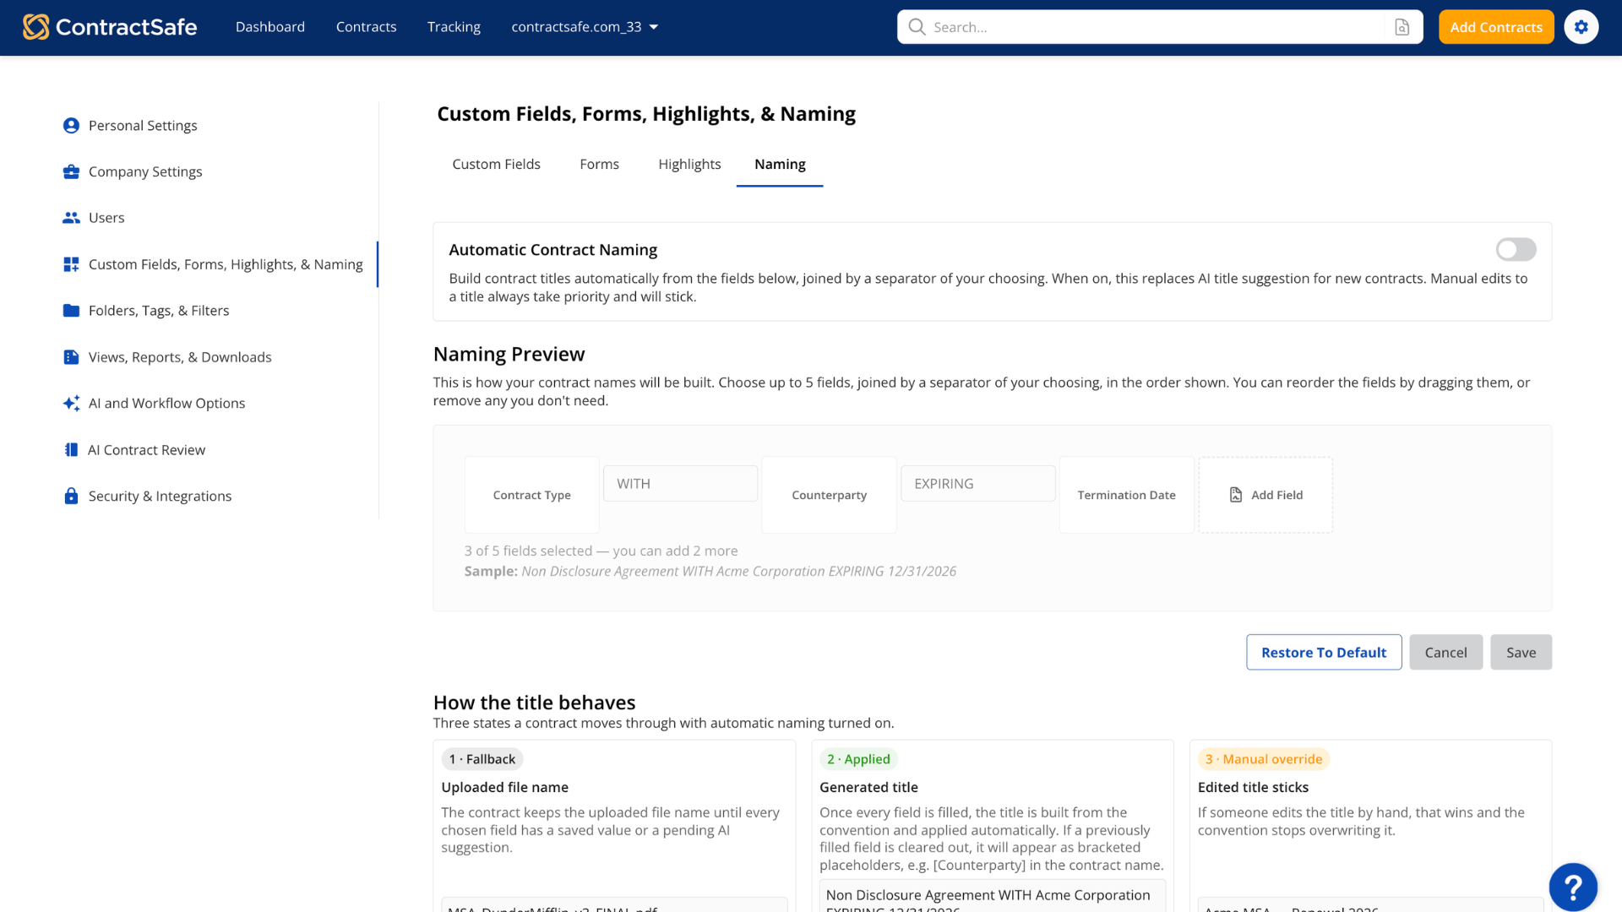1622x912 pixels.
Task: Click the Company Settings briefcase icon
Action: pos(71,171)
